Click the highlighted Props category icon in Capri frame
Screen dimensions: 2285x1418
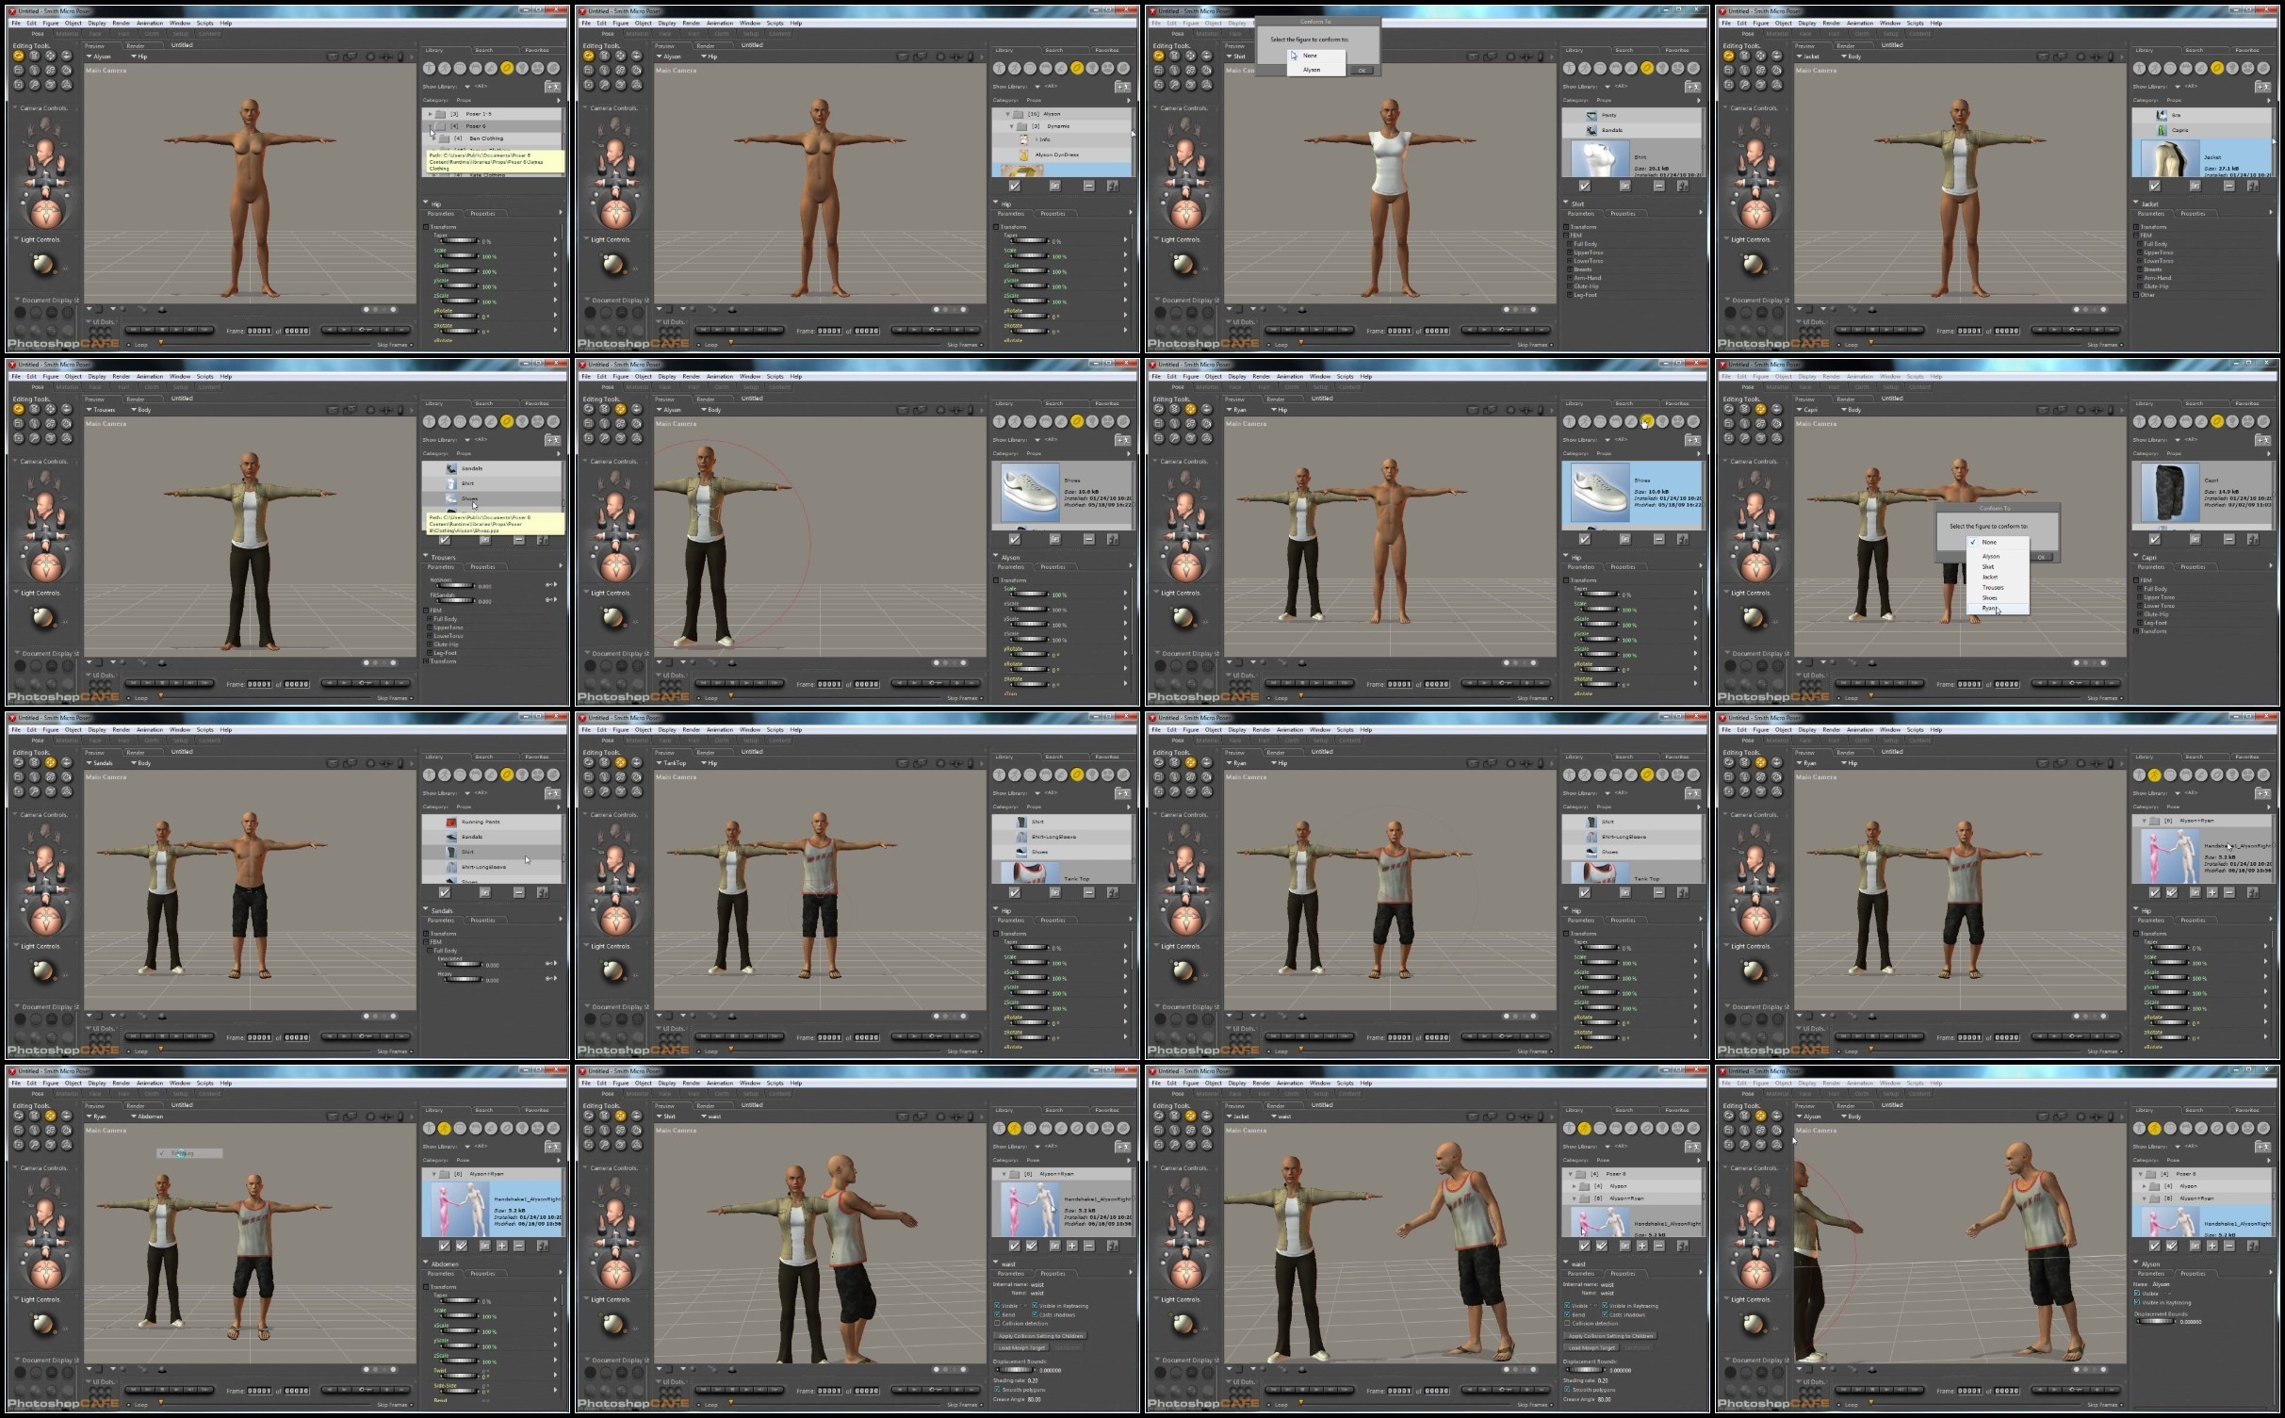tap(2217, 421)
